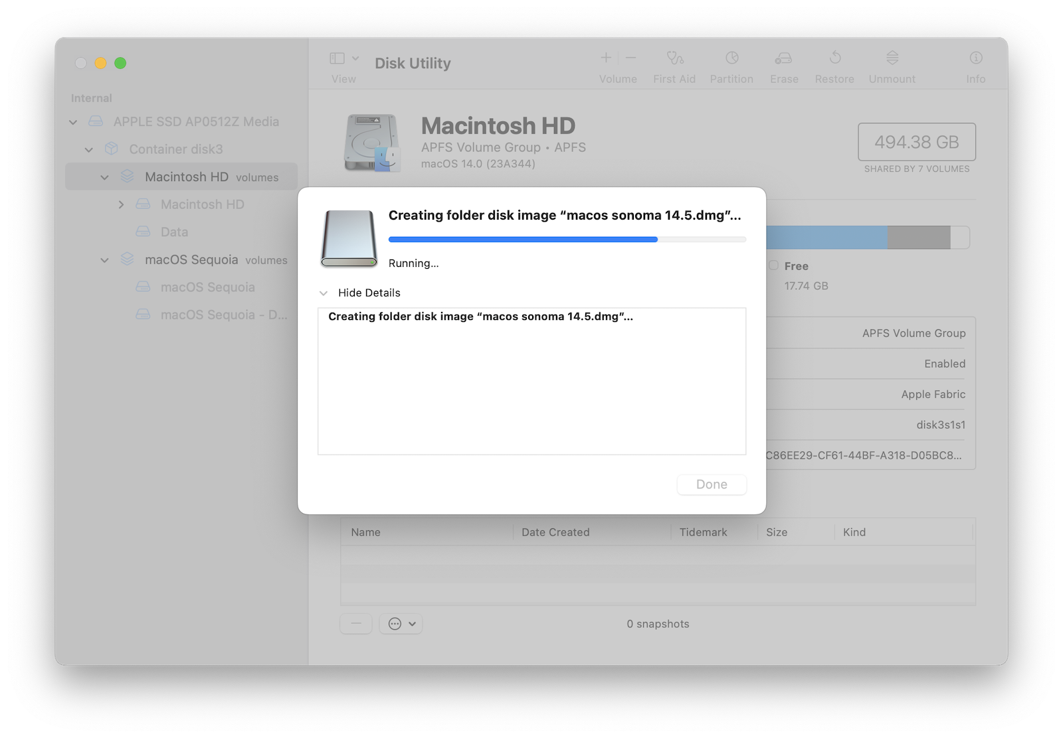The height and width of the screenshot is (738, 1063).
Task: Click the Enabled detail value
Action: (x=945, y=364)
